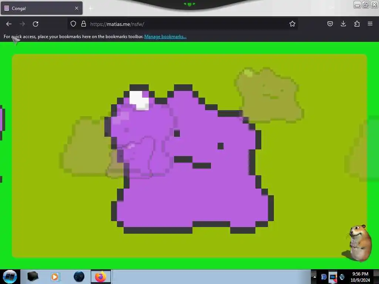Screen dimensions: 379x284
Task: View site security padlock info
Action: tap(84, 24)
